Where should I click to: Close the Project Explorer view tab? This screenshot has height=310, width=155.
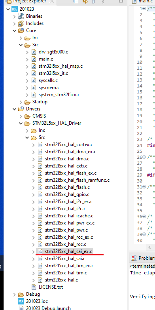point(51,1)
